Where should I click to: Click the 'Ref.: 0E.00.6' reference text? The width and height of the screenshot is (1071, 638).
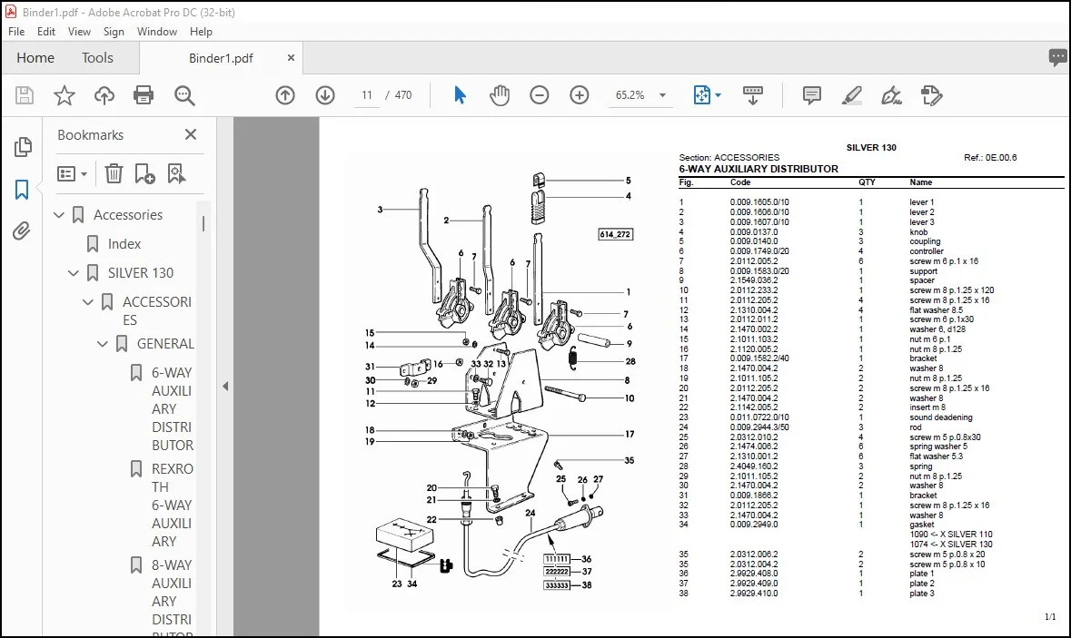coord(990,158)
